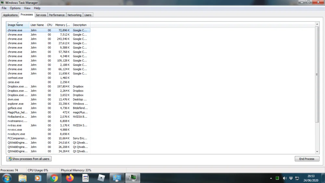
Task: Open the View menu
Action: pos(27,8)
